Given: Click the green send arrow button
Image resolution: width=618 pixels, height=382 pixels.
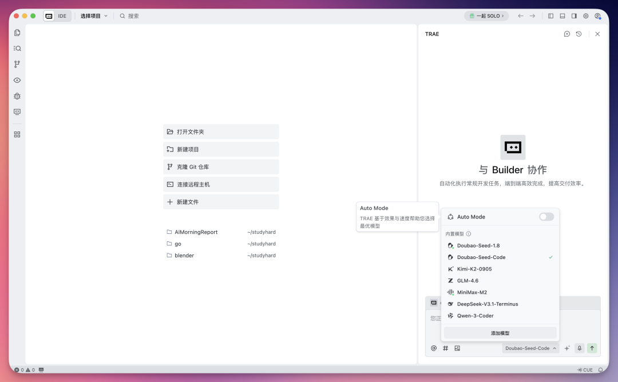Looking at the screenshot, I should (x=592, y=348).
